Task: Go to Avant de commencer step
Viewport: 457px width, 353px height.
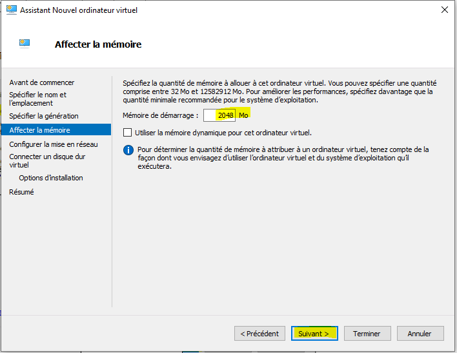Action: point(42,82)
